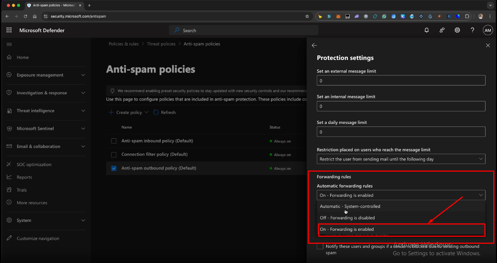This screenshot has height=263, width=497.
Task: Open the Automatic forwarding rules dropdown
Action: 401,195
